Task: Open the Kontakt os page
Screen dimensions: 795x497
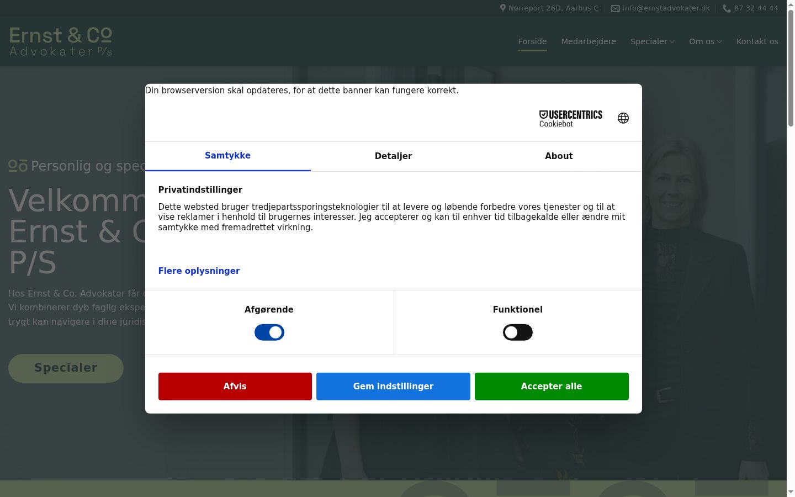Action: pyautogui.click(x=757, y=41)
